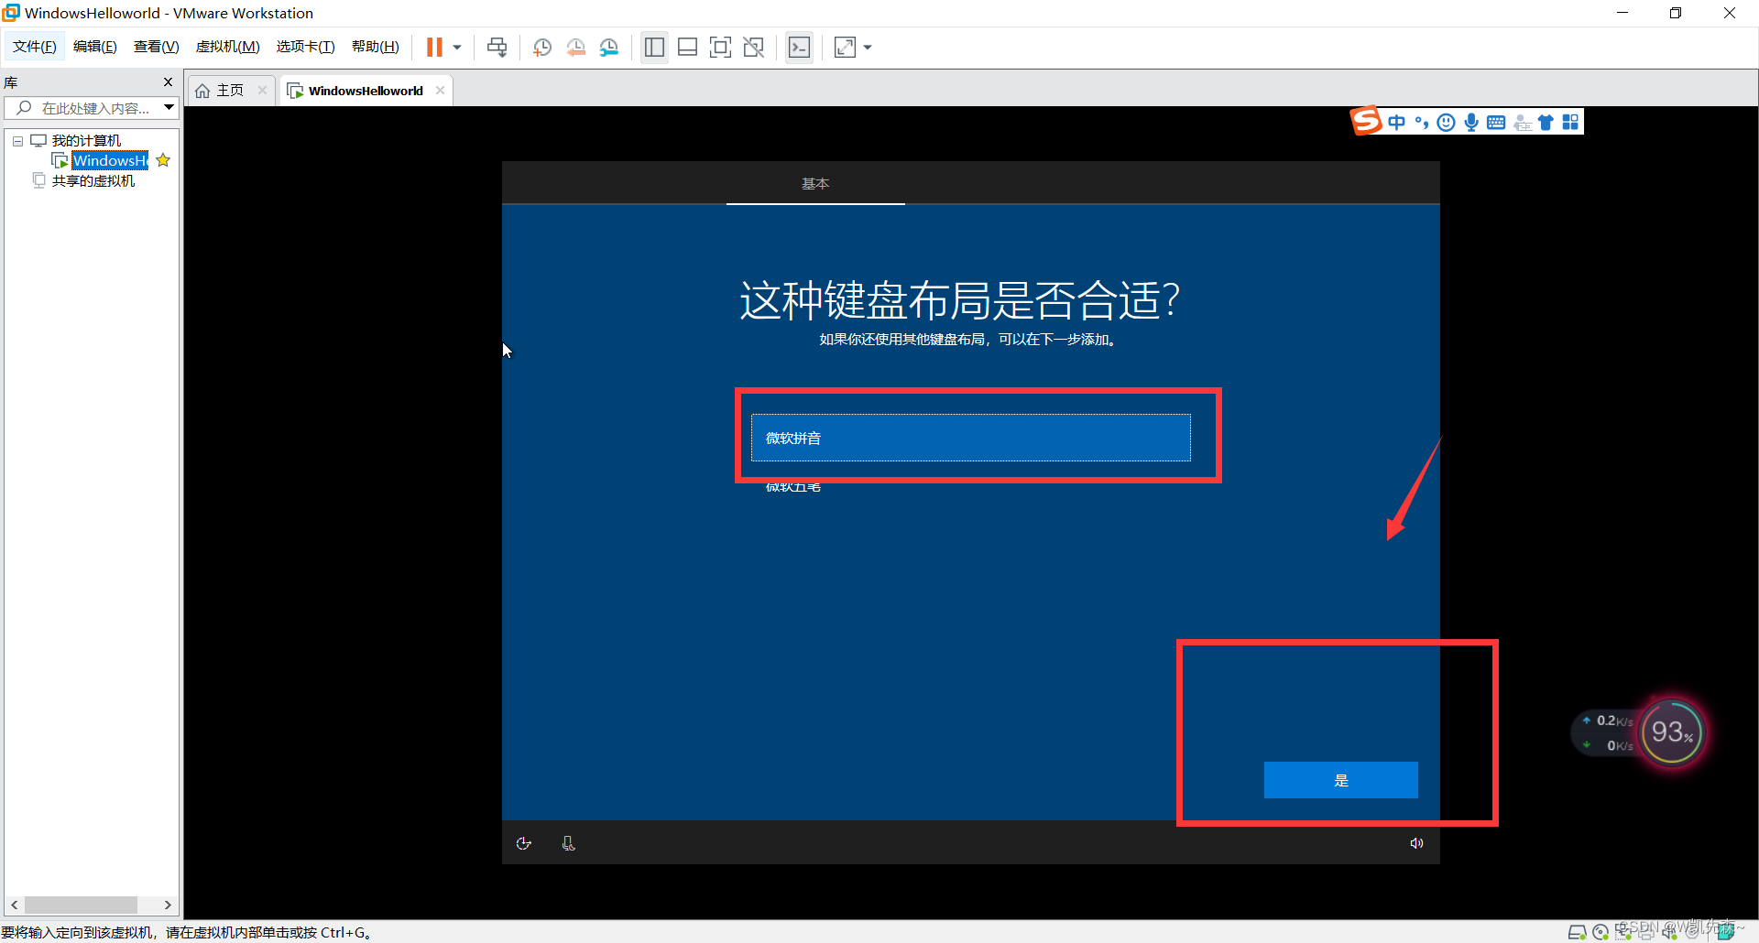Image resolution: width=1759 pixels, height=943 pixels.
Task: Pause the virtual machine with orange pause icon
Action: pos(434,48)
